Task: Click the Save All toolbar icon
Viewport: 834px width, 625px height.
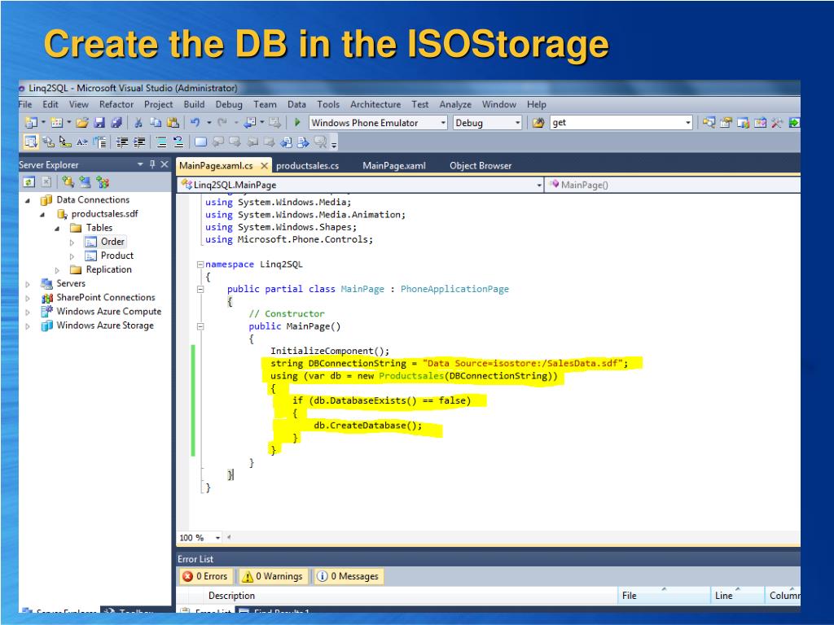Action: pyautogui.click(x=116, y=123)
